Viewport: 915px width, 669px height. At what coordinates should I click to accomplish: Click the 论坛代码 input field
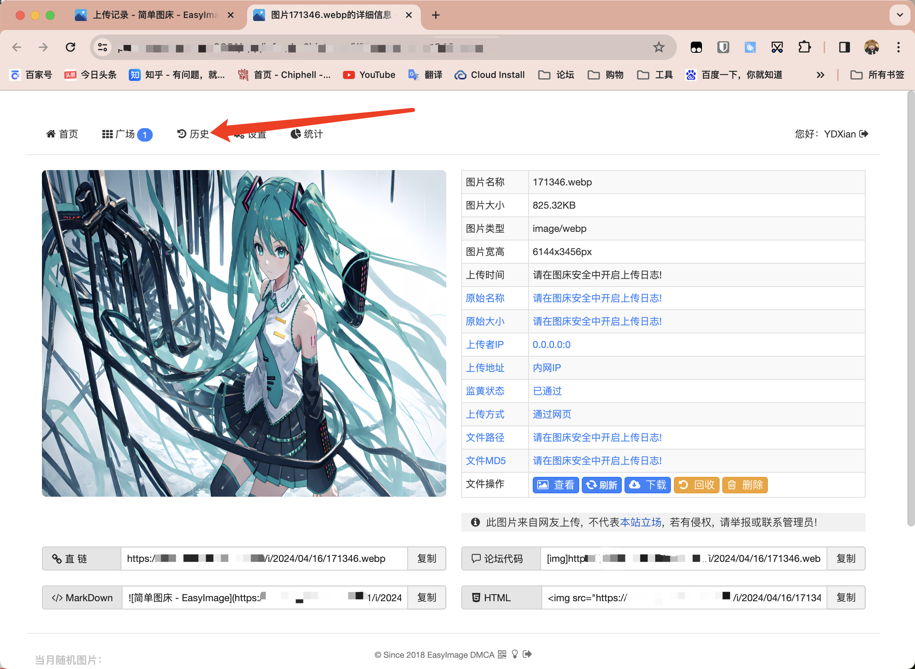684,558
